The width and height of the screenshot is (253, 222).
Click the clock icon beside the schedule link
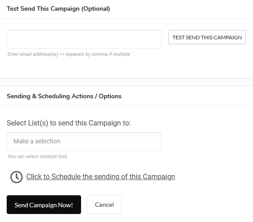point(16,177)
